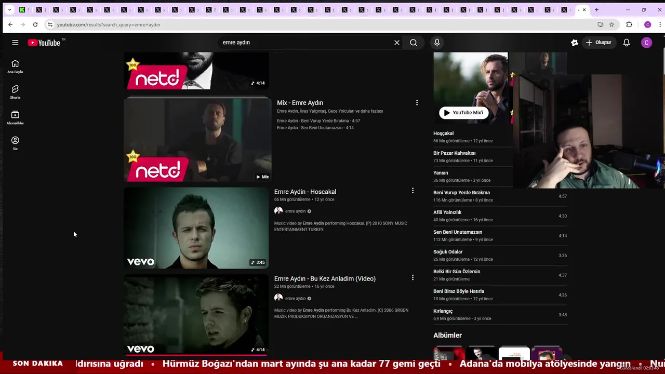Play the Bu Kez Anladim vevo thumbnail

coord(196,315)
